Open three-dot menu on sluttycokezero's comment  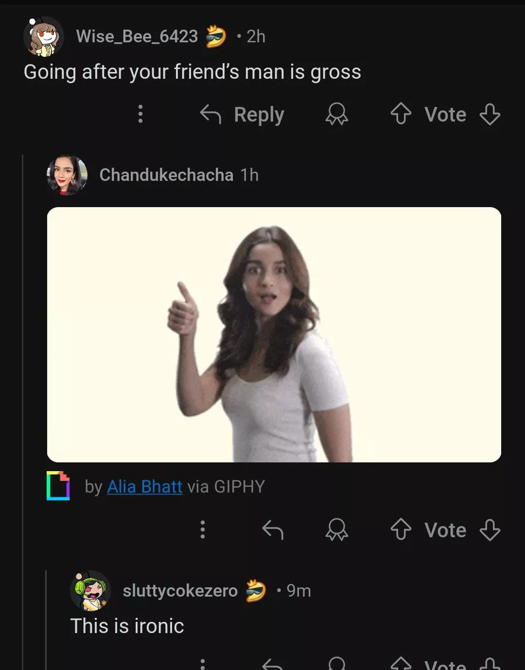[x=203, y=664]
